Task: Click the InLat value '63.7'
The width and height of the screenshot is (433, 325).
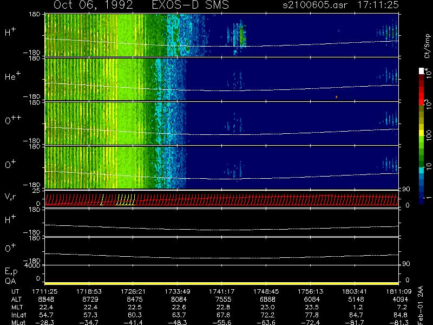Action: [x=180, y=315]
